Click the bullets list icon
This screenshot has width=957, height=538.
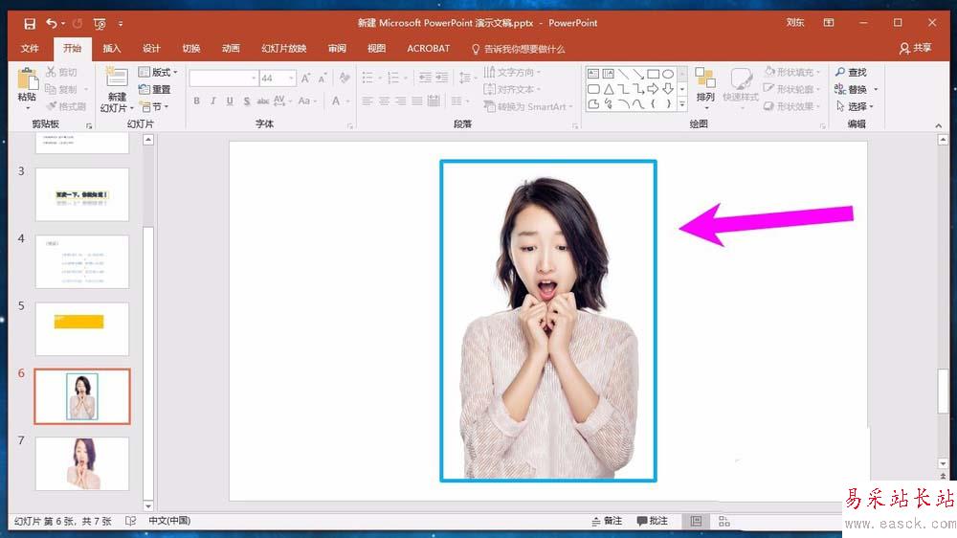tap(367, 78)
